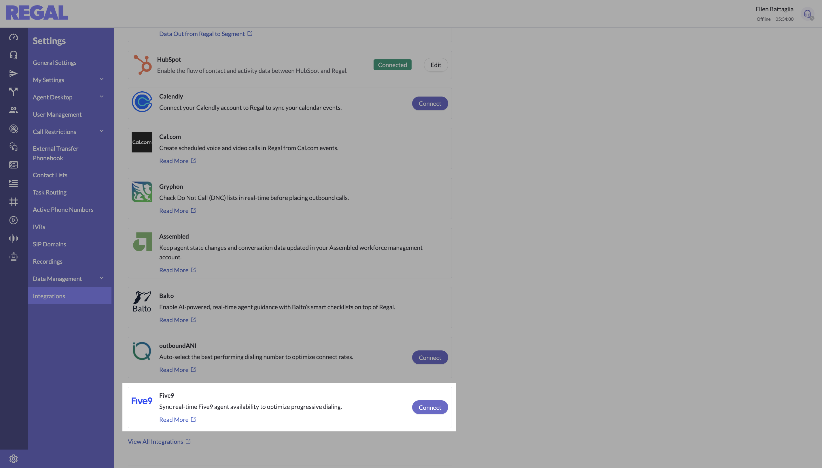822x468 pixels.
Task: Open the headset agent icon in sidebar
Action: pos(14,55)
